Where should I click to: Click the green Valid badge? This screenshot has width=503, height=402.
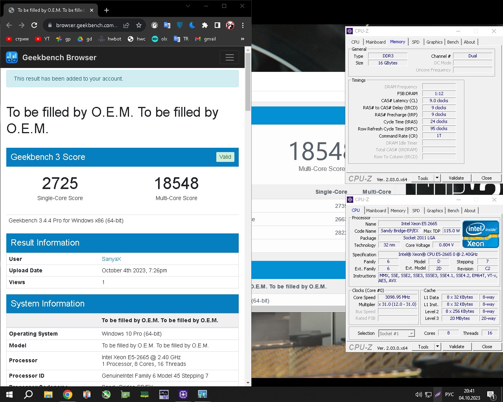pyautogui.click(x=225, y=157)
